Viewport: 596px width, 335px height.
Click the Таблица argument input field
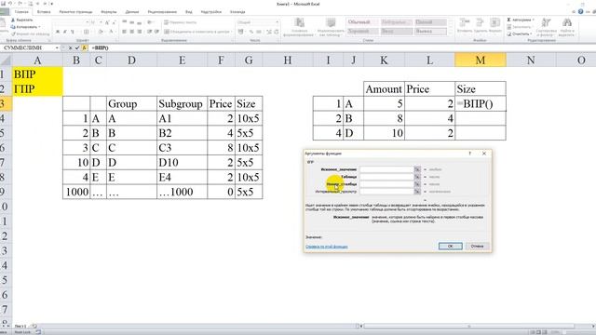click(x=387, y=177)
